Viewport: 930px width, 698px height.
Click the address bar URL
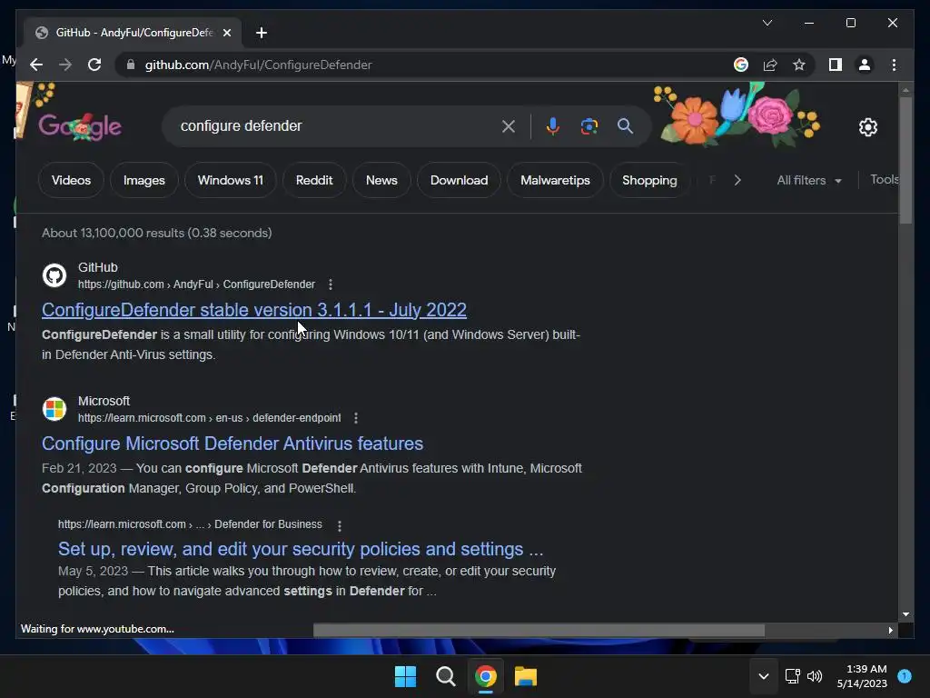[x=259, y=65]
